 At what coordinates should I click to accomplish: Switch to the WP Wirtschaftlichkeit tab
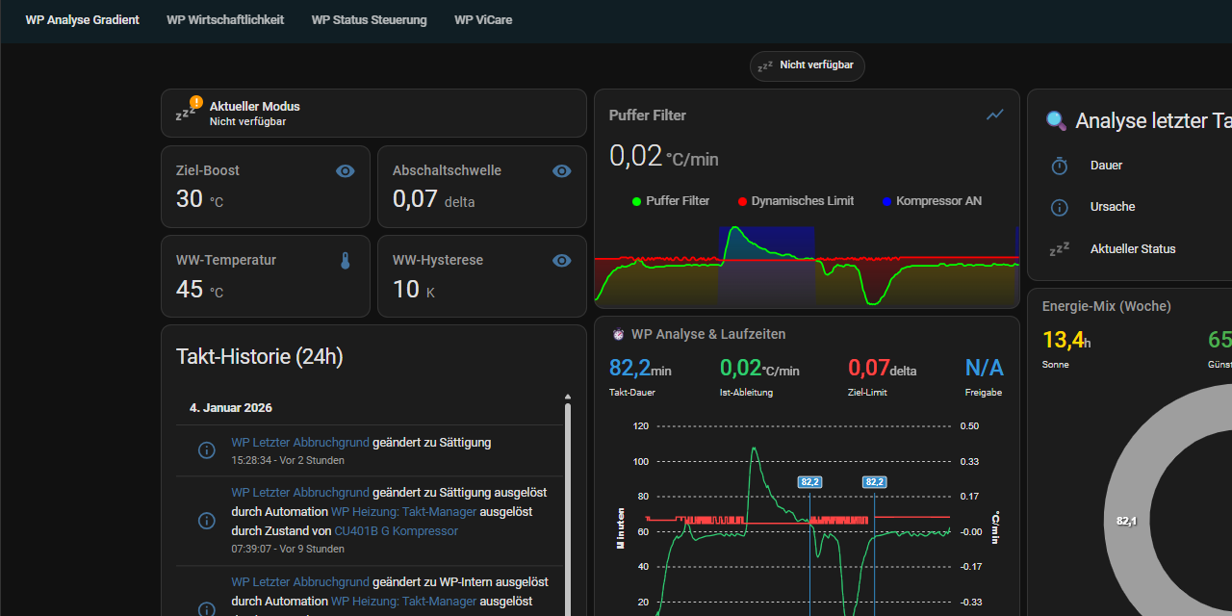click(225, 19)
